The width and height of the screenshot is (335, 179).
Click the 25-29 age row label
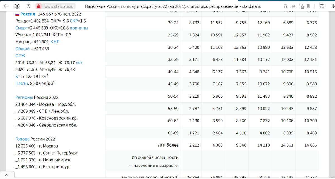(x=173, y=35)
